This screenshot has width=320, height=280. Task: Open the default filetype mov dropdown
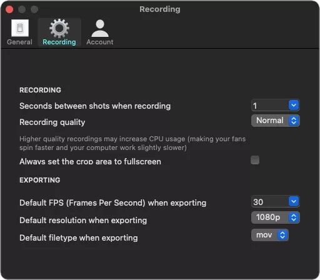270,235
